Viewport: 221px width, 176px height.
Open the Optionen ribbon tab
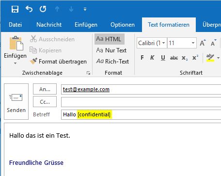(123, 25)
